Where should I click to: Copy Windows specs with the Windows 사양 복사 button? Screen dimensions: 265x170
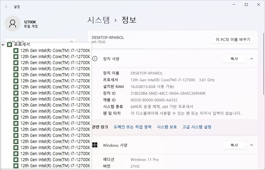coord(234,145)
